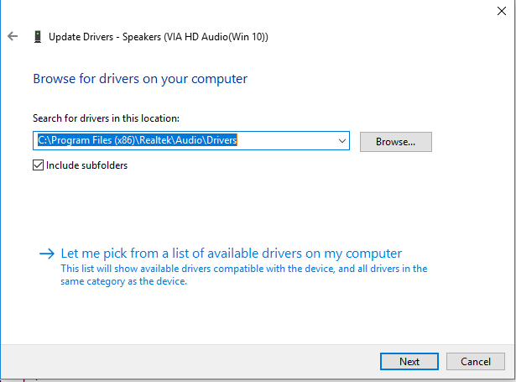Click the speaker device icon beside Update Drivers
Viewport: 516px width, 382px height.
click(x=37, y=37)
